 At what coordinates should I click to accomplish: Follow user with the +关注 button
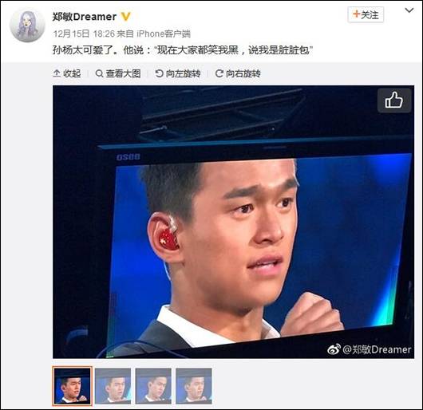[x=366, y=14]
